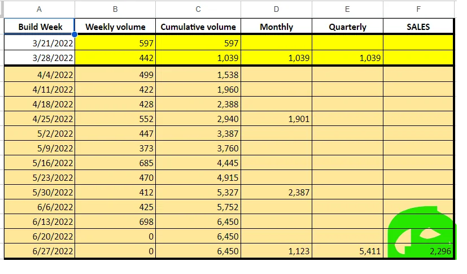Select column F header
Screen dimensions: 467x274
click(x=418, y=9)
